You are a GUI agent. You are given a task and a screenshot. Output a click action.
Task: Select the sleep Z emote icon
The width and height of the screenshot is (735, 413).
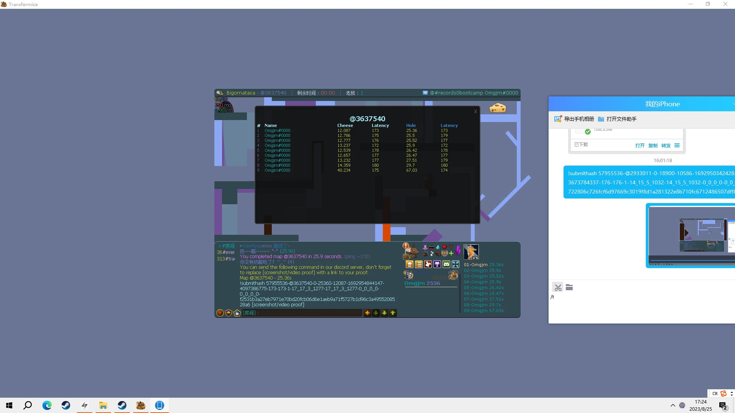[432, 253]
